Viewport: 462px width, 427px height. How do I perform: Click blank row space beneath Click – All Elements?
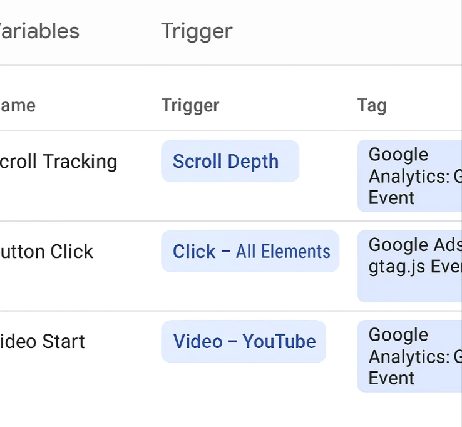click(x=250, y=291)
